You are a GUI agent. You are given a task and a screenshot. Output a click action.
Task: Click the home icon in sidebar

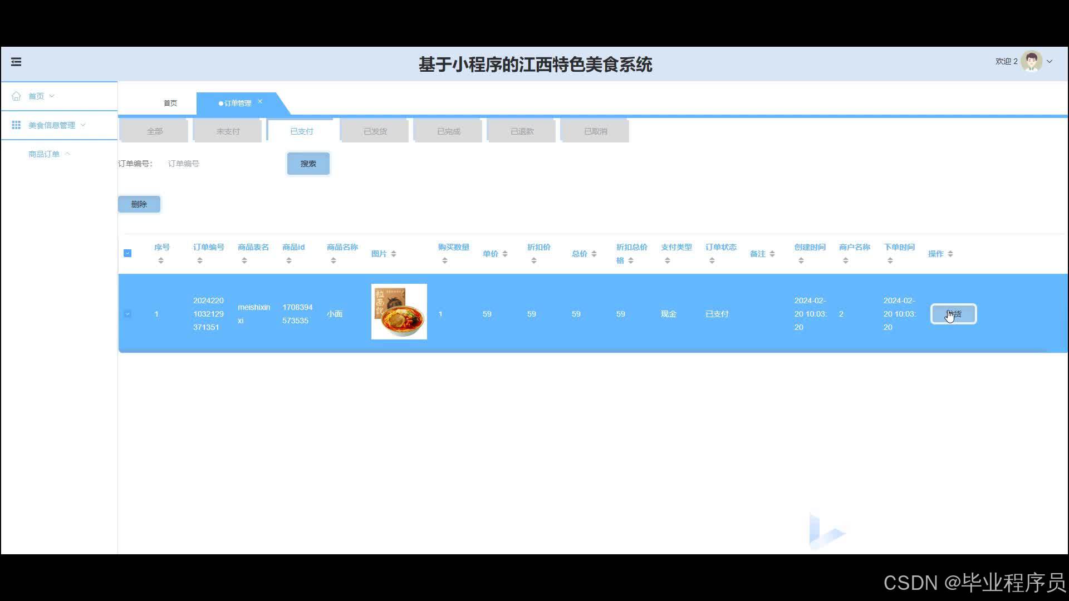pos(16,96)
